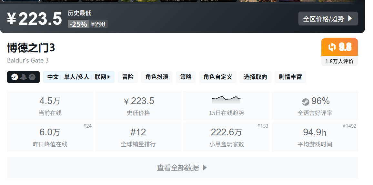Click the #12 全球销量排行 stat card

click(138, 137)
